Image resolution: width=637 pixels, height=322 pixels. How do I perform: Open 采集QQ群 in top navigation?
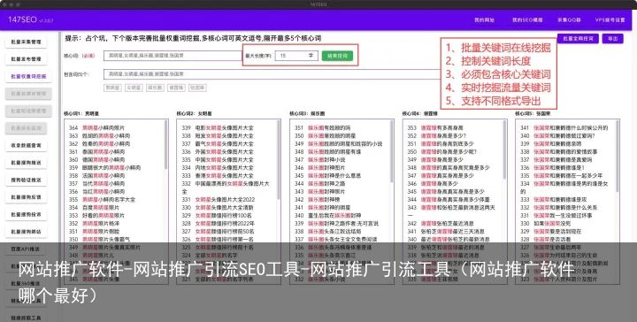pos(569,19)
